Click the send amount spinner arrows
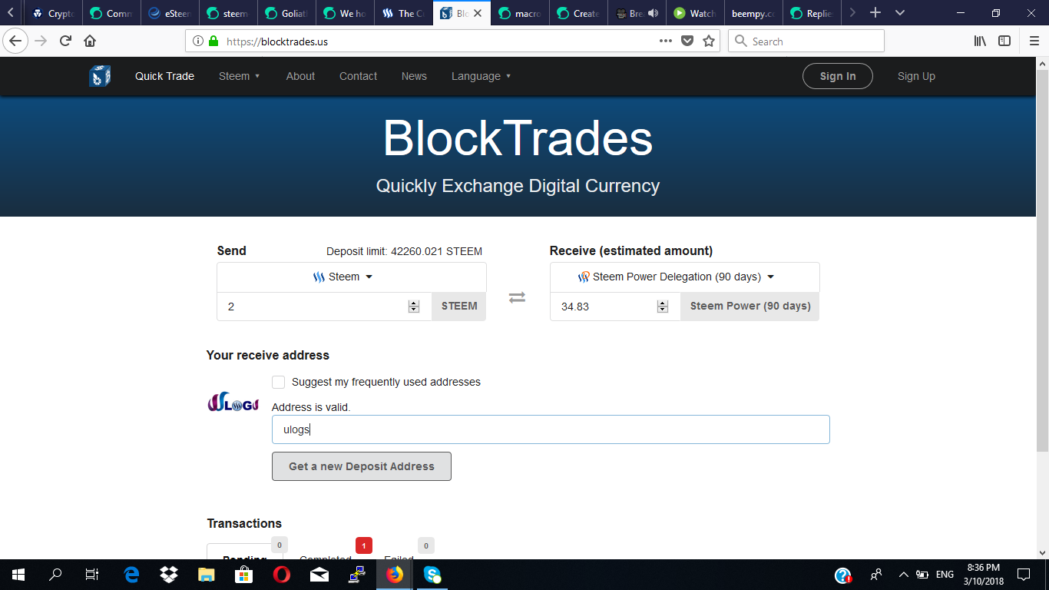 pyautogui.click(x=414, y=306)
